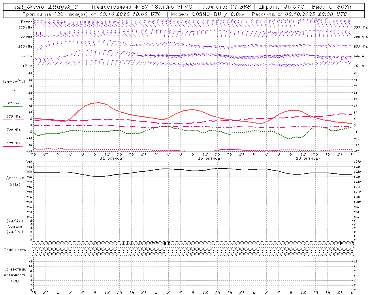
Task: Click the (км) convective height unit label
Action: [15, 281]
